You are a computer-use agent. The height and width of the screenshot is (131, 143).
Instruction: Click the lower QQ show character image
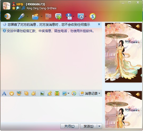[x=123, y=110]
